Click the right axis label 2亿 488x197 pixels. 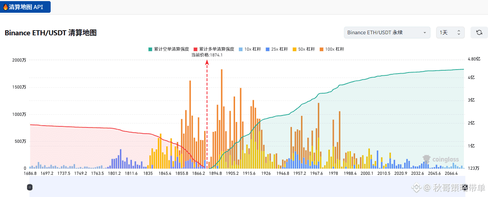[x=471, y=123]
